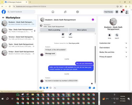Add people to the chat
The image size is (132, 105).
pos(63,34)
